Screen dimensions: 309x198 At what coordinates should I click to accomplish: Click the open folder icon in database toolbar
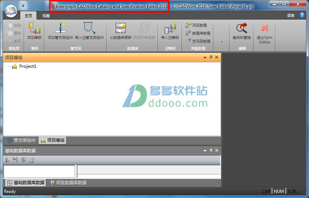[x=31, y=160]
